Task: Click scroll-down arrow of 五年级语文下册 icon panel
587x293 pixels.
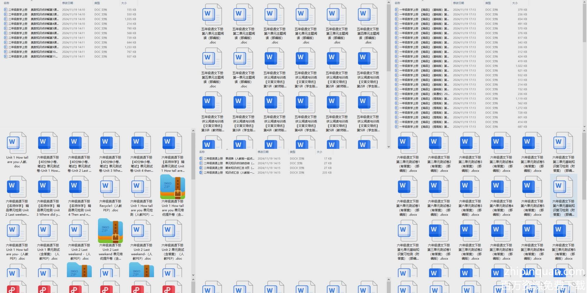Action: pyautogui.click(x=389, y=147)
